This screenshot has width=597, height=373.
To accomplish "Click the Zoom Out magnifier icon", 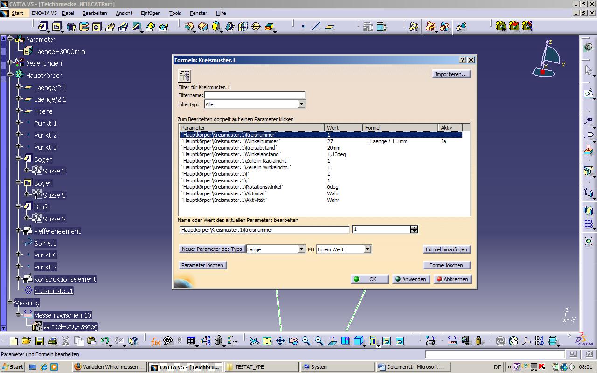I will [319, 341].
